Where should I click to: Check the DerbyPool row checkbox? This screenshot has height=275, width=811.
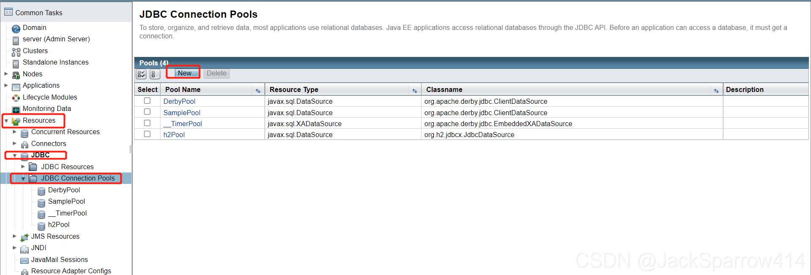pyautogui.click(x=147, y=100)
